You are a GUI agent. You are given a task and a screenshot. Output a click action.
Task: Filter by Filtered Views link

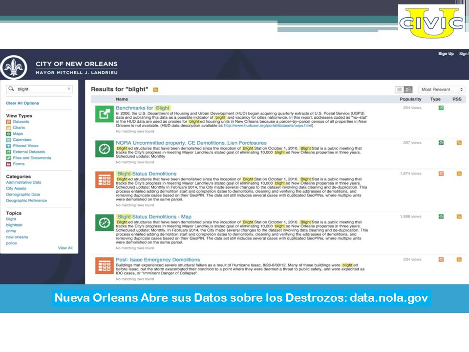[x=26, y=146]
